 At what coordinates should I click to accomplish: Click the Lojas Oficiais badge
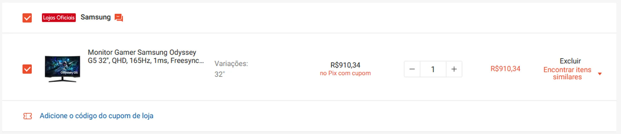tap(59, 18)
